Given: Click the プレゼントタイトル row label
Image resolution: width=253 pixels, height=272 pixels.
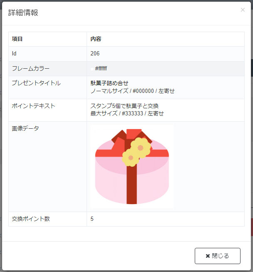Looking at the screenshot, I should pyautogui.click(x=36, y=83).
